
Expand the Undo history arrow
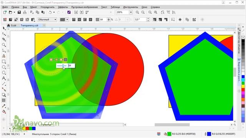click(x=54, y=12)
